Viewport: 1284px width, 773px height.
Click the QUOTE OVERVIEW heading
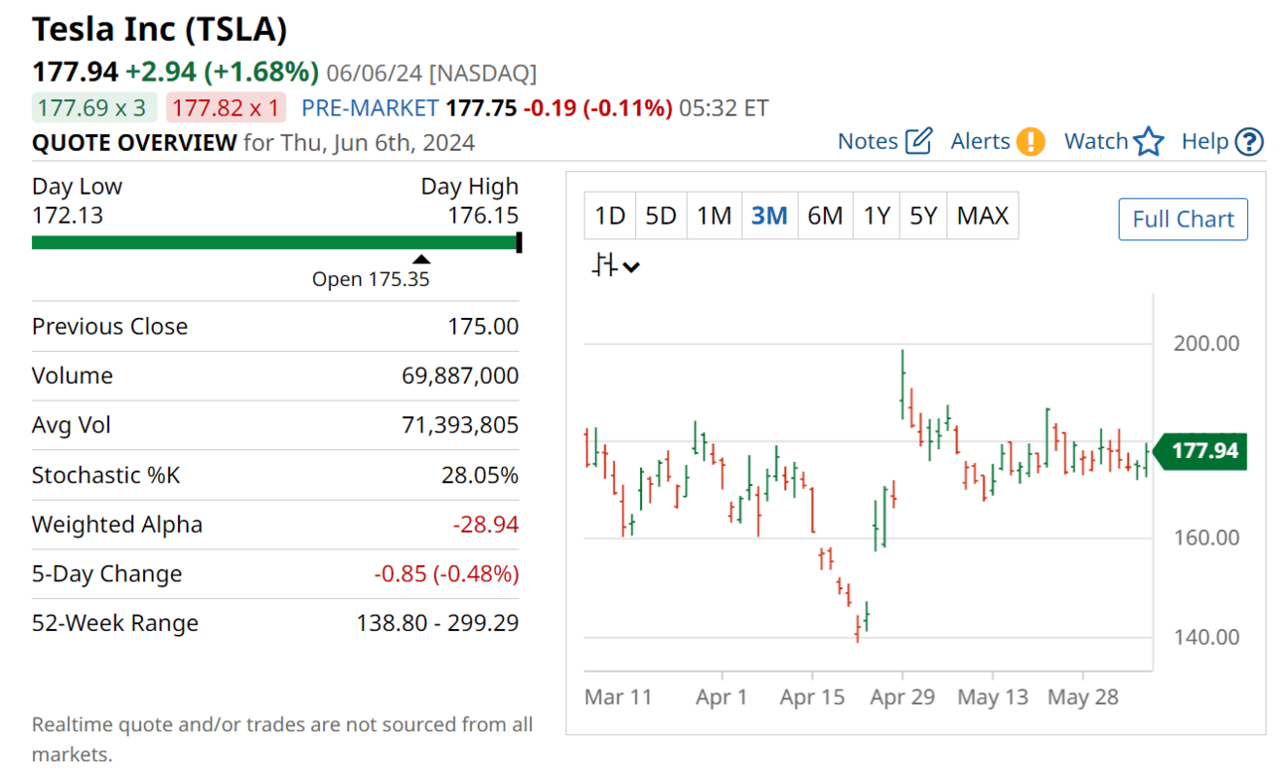(x=134, y=142)
